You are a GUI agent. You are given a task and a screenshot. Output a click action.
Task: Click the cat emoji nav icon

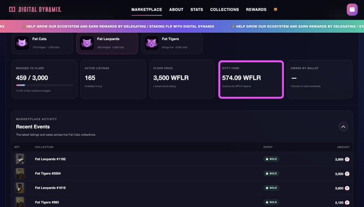(x=275, y=10)
